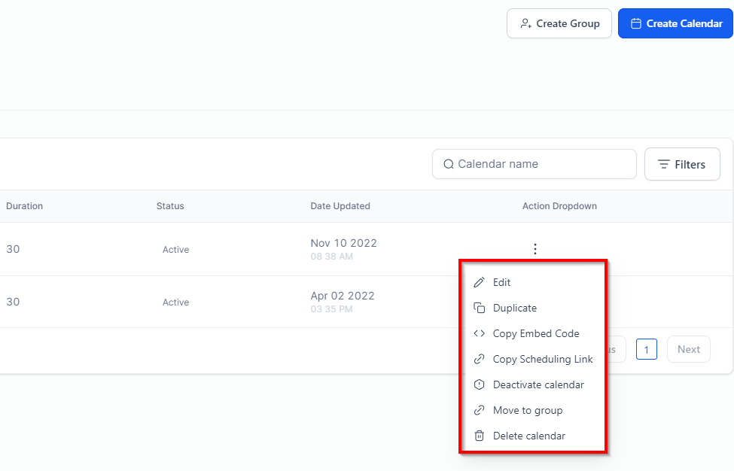Click the filter lines icon in Filters button
Image resolution: width=734 pixels, height=471 pixels.
pos(663,164)
